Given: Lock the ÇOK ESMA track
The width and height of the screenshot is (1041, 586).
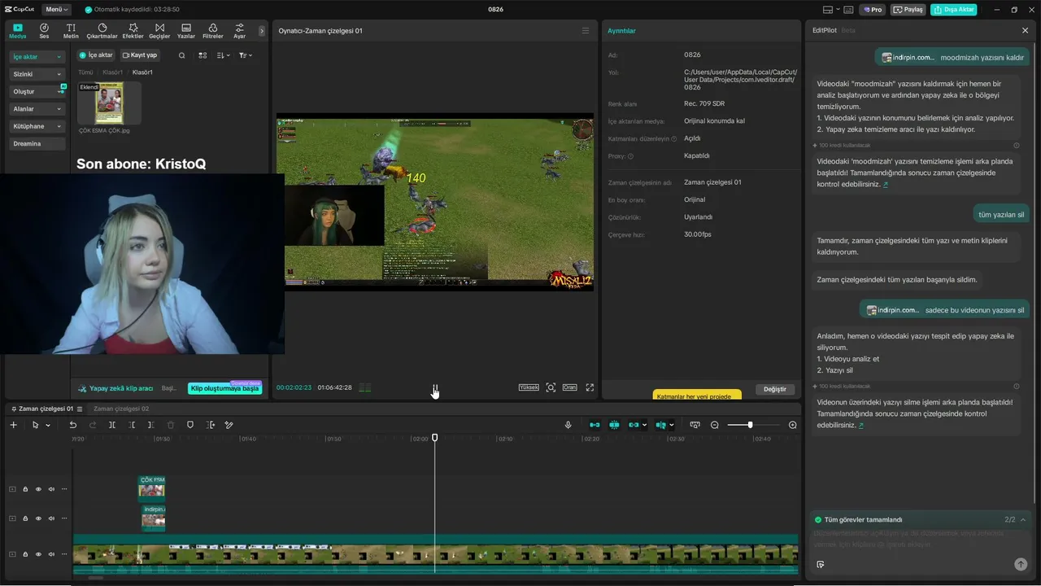Looking at the screenshot, I should (25, 489).
